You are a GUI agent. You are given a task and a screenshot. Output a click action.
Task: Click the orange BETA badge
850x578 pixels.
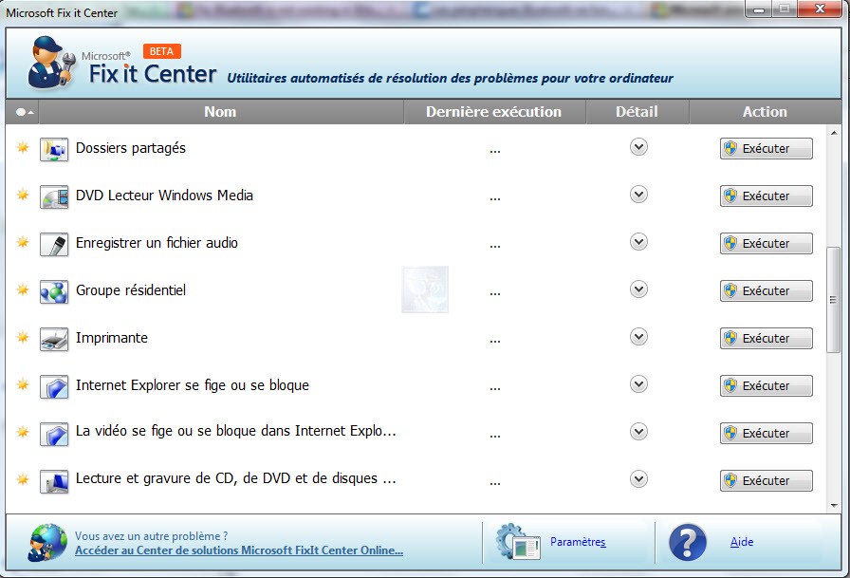(161, 51)
